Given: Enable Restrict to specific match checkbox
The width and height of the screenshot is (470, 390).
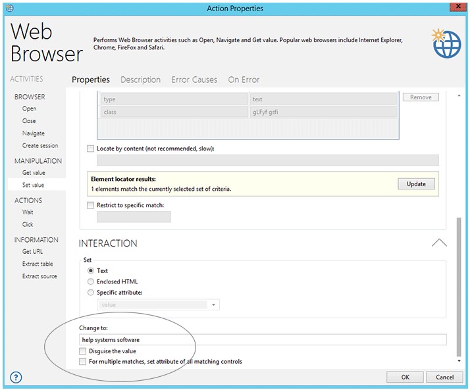Looking at the screenshot, I should point(90,205).
